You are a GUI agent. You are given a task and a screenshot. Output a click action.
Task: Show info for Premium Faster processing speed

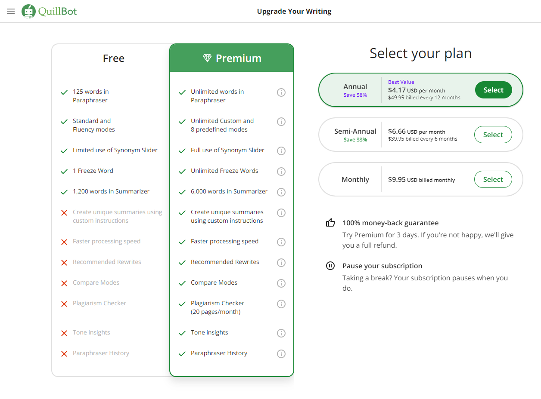click(x=281, y=242)
